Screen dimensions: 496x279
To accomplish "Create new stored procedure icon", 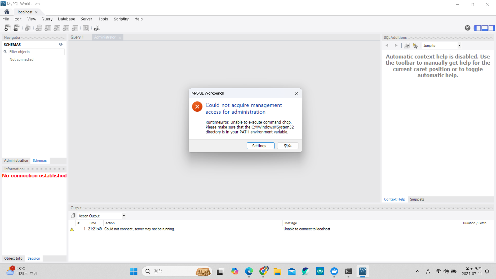I will [x=66, y=28].
